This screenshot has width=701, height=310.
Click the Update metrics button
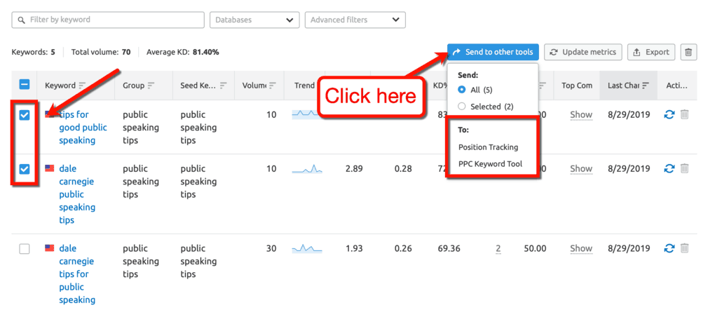(583, 53)
